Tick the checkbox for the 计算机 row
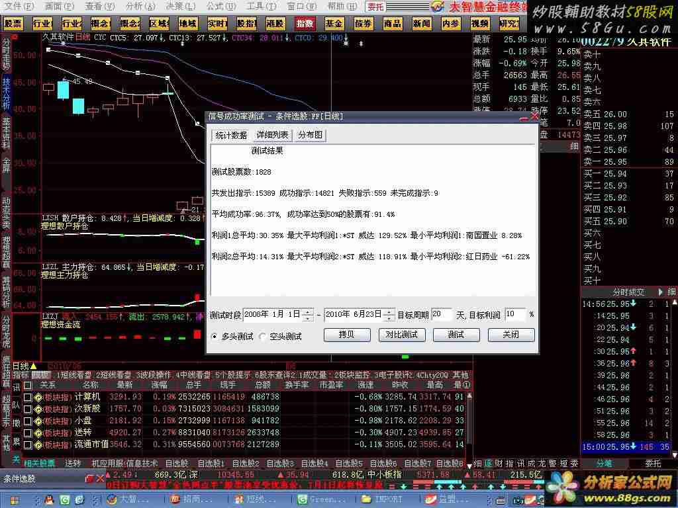The width and height of the screenshot is (678, 508). coord(28,397)
